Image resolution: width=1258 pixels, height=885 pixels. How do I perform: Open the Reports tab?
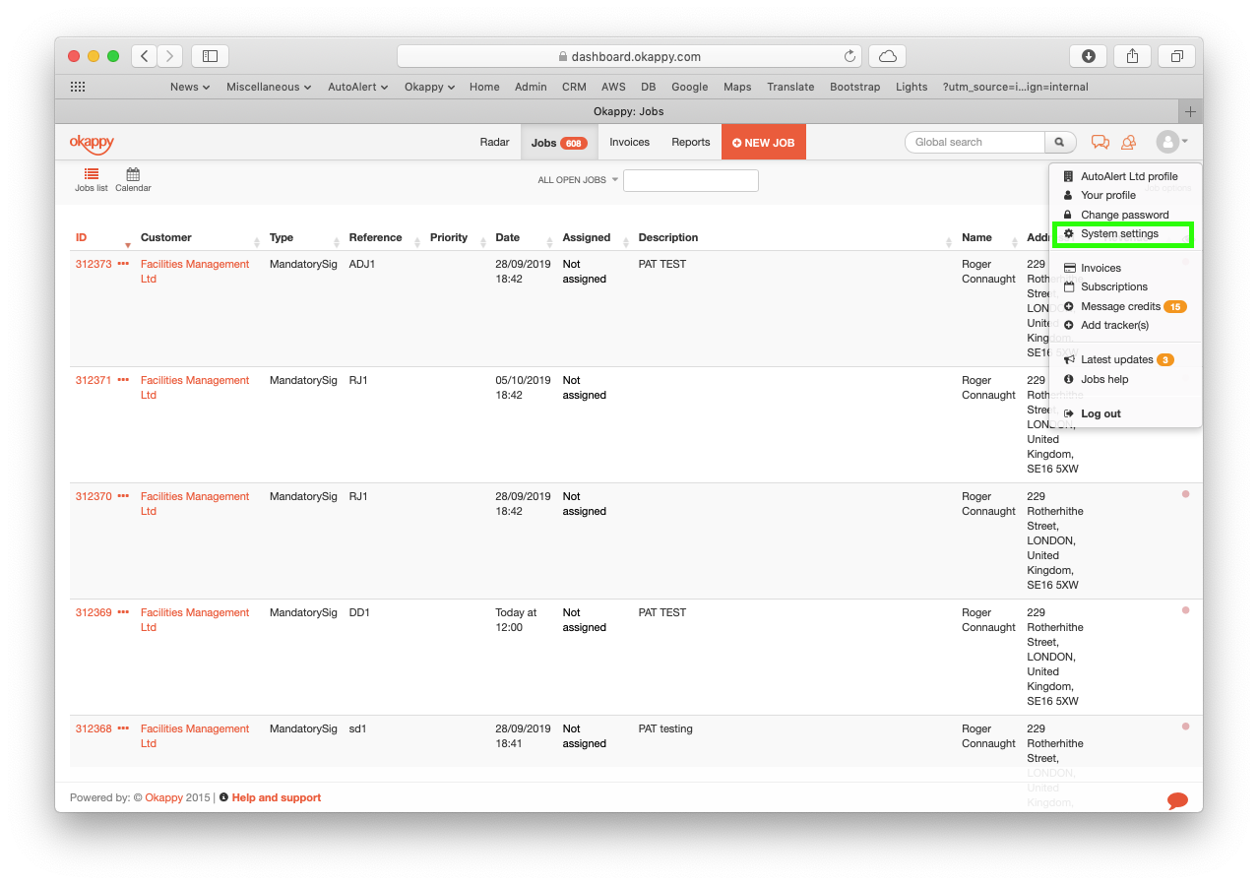click(x=691, y=142)
